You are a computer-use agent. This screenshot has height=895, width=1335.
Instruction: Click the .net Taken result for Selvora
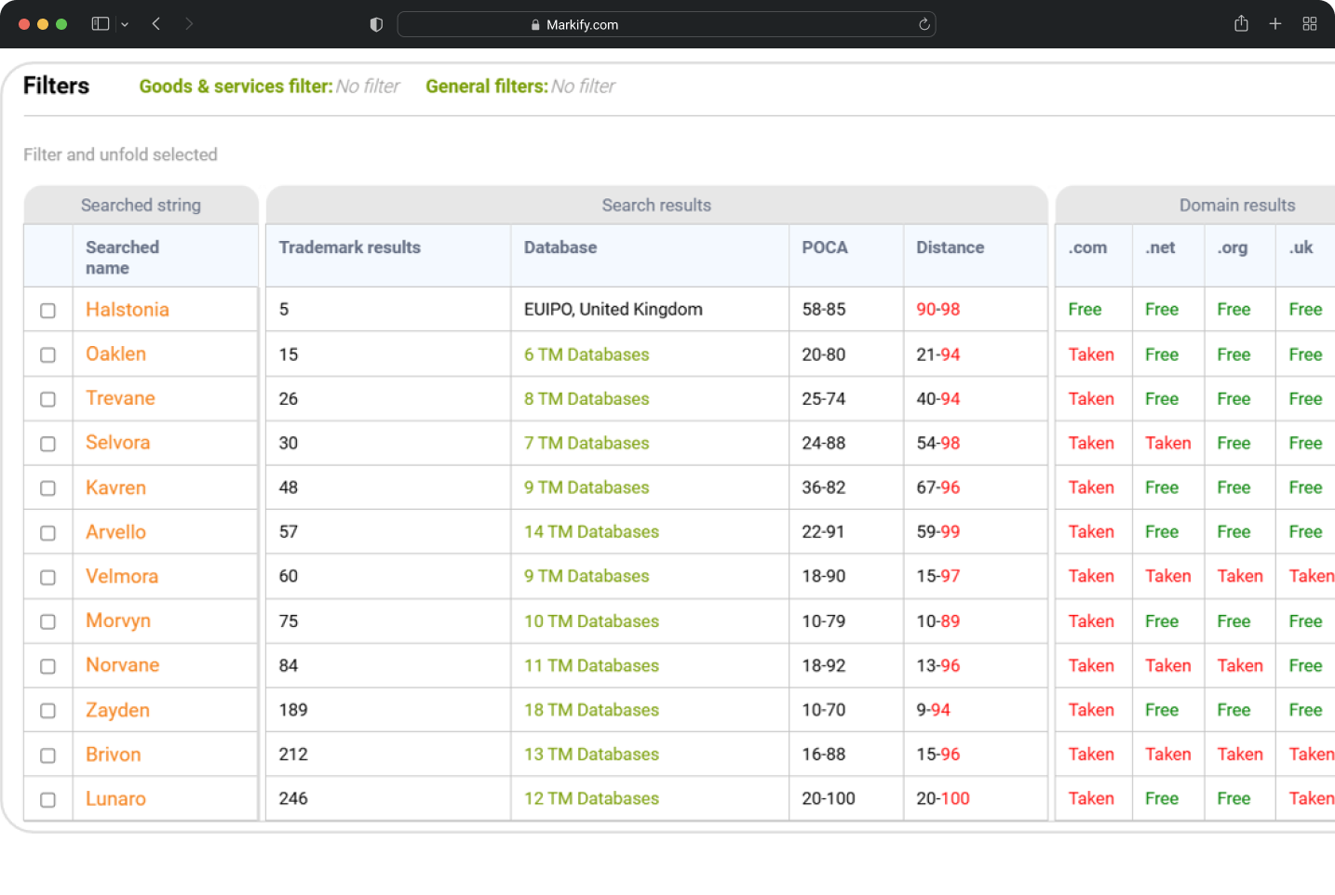1167,444
